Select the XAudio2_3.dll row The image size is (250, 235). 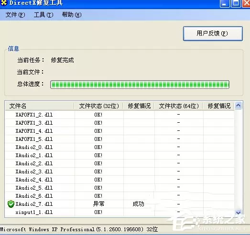pos(120,171)
